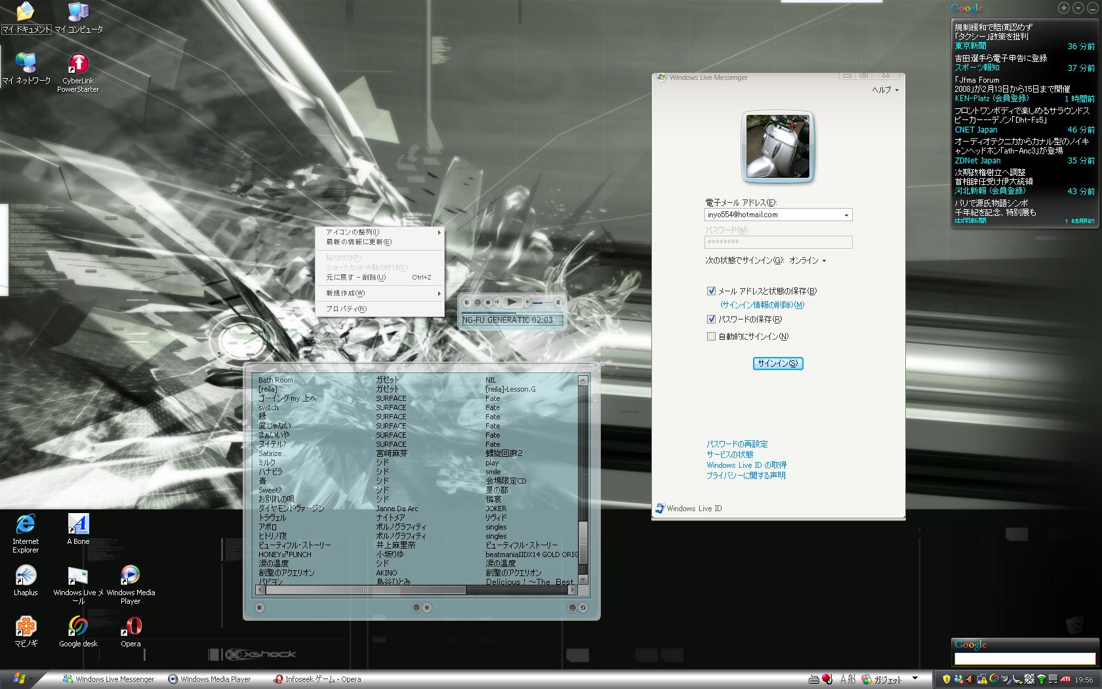Click the Messenger scooter display picture
Image resolution: width=1102 pixels, height=689 pixels.
point(778,146)
